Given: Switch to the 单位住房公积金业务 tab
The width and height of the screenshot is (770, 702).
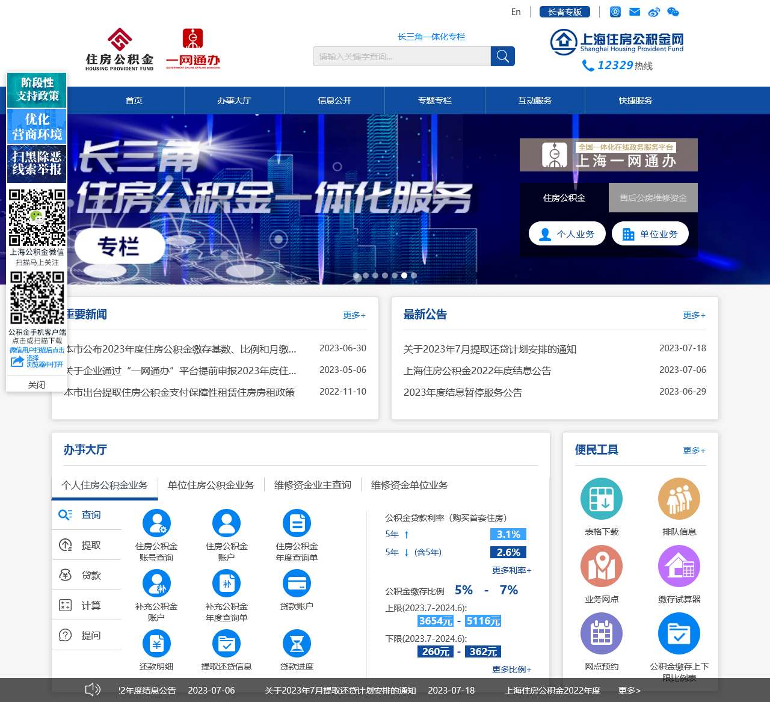Looking at the screenshot, I should tap(211, 485).
